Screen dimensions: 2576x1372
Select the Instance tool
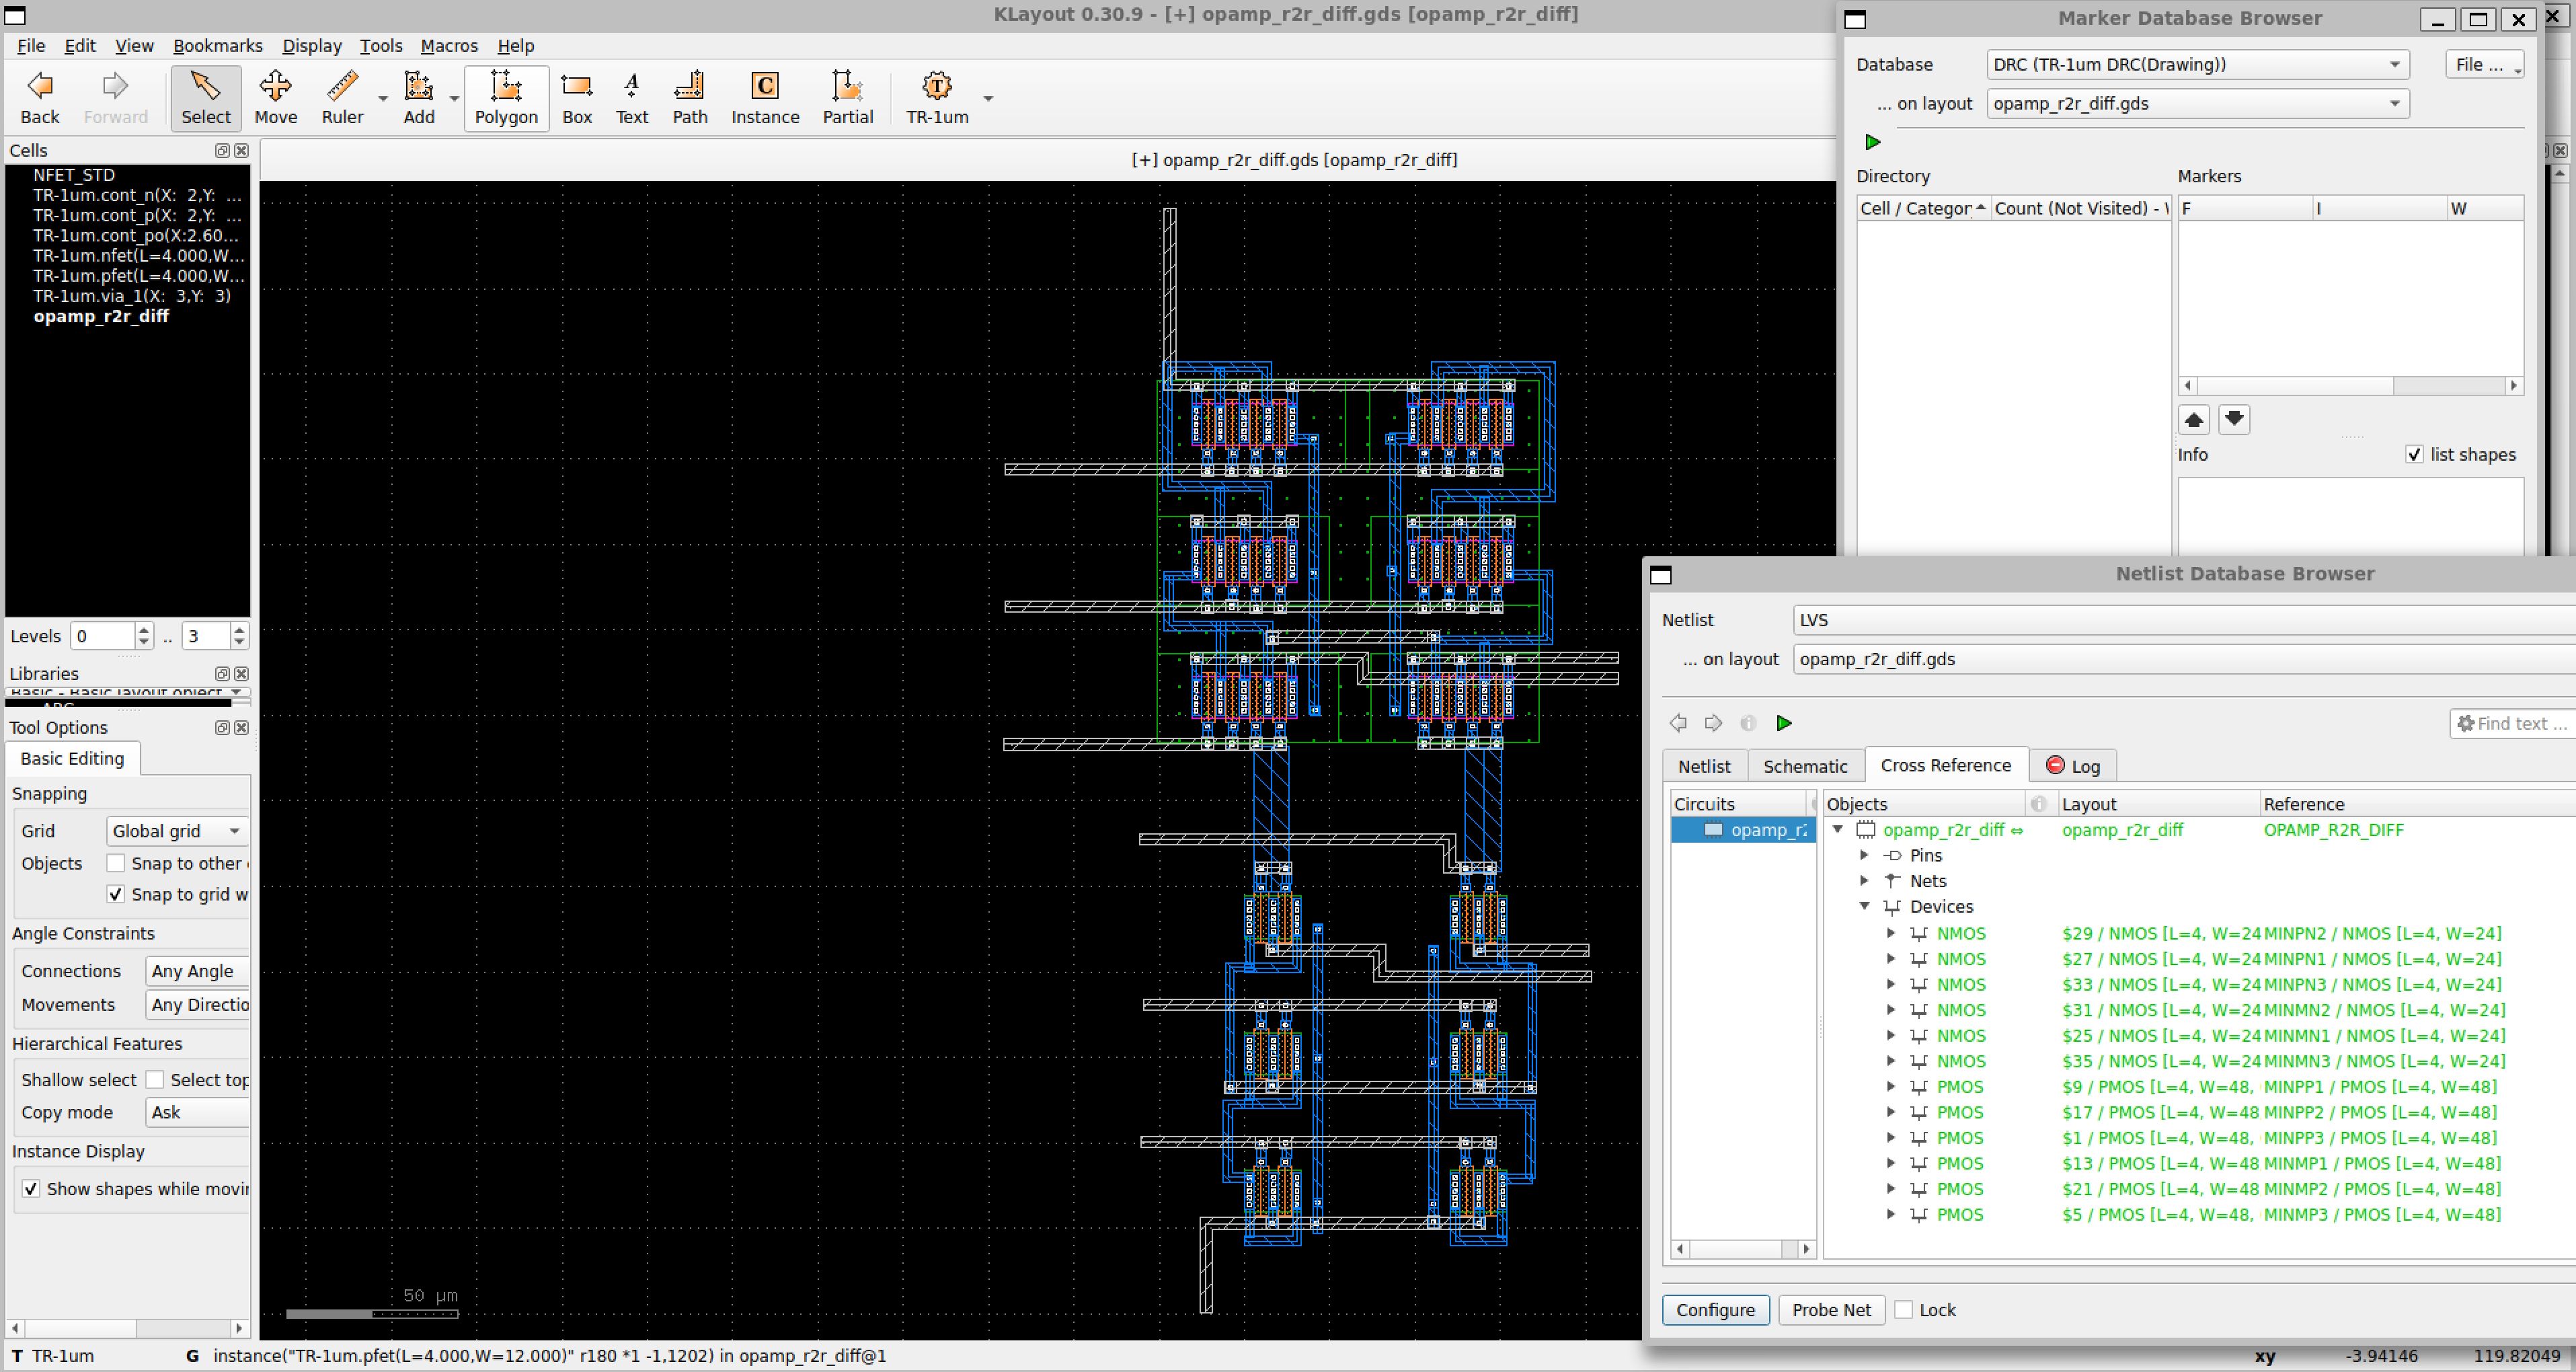(x=765, y=98)
